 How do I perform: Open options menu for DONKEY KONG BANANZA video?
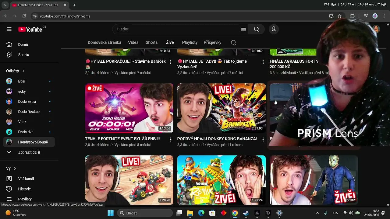click(263, 139)
